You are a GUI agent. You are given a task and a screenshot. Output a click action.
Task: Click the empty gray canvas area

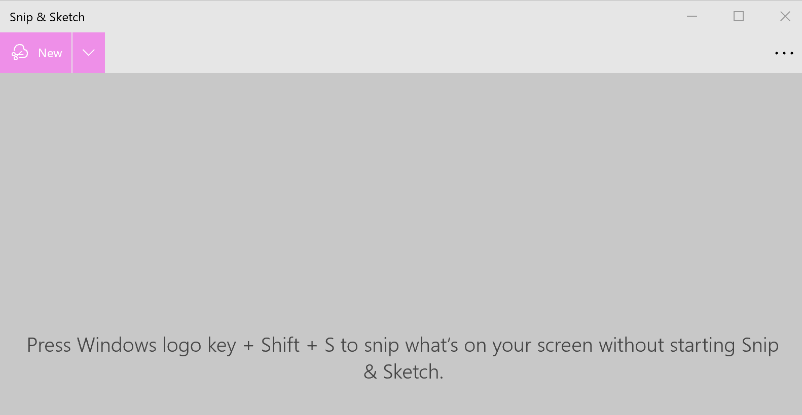[x=401, y=197]
